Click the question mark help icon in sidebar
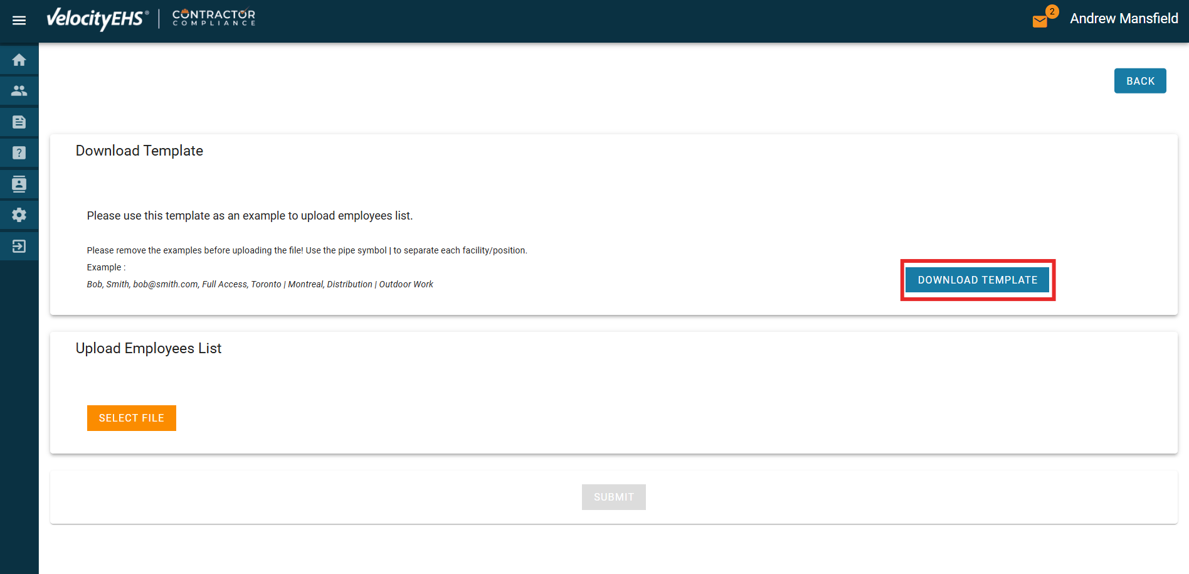The width and height of the screenshot is (1189, 574). pyautogui.click(x=19, y=152)
